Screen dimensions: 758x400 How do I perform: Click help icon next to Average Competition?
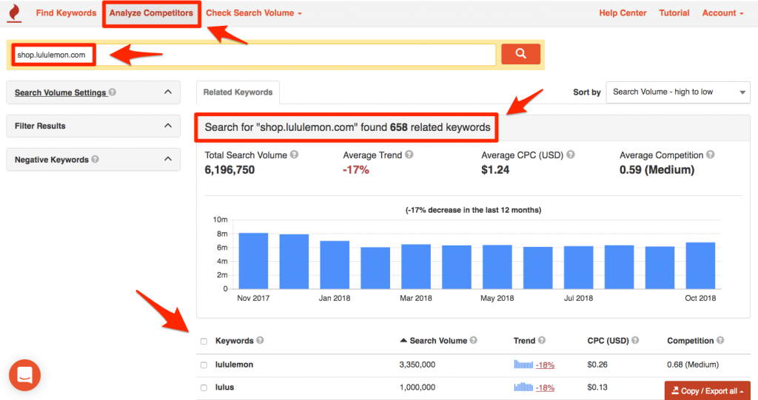coord(710,155)
